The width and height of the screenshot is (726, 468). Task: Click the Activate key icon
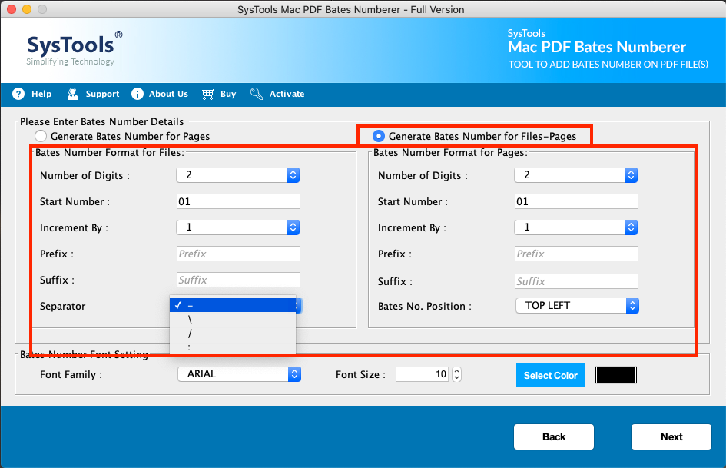257,94
